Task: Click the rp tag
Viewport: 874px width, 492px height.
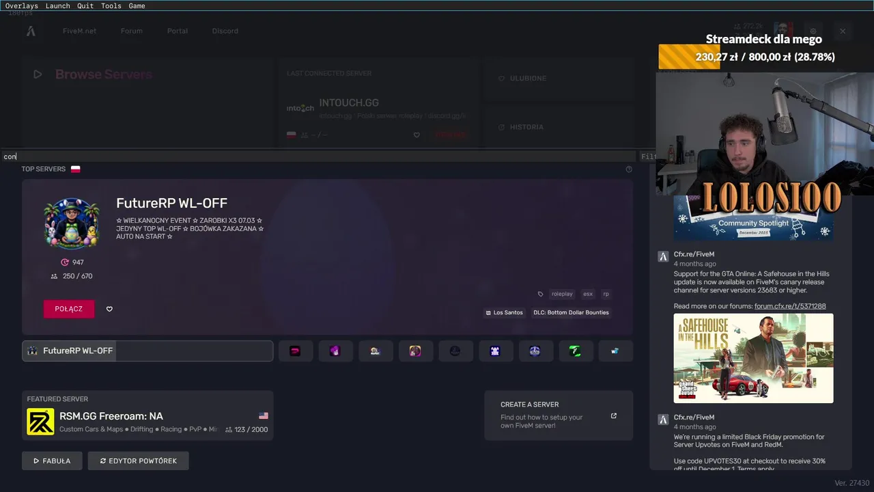Action: (606, 294)
